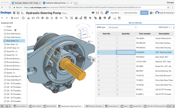Click part number cell PN-16524
Screen dimensions: 175x108
click(145, 38)
